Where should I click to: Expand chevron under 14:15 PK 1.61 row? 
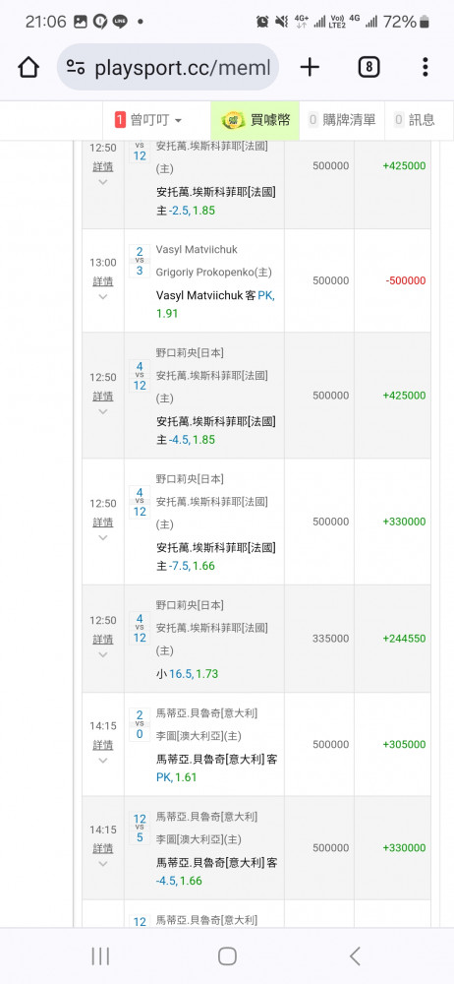point(103,761)
